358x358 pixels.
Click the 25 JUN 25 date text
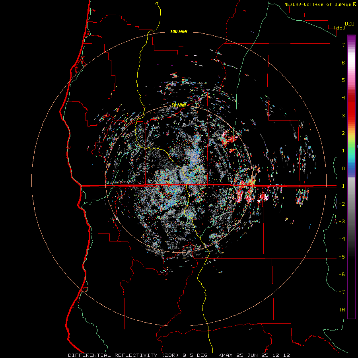click(252, 355)
